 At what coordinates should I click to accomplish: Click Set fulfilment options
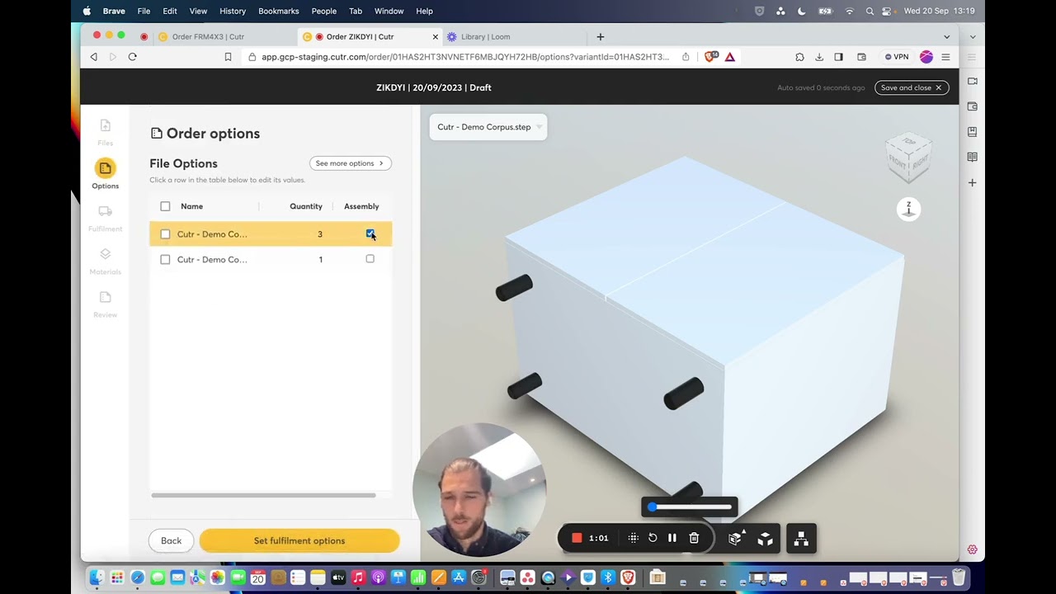299,540
